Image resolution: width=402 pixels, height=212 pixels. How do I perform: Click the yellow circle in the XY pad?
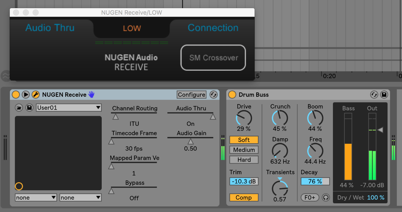click(19, 186)
